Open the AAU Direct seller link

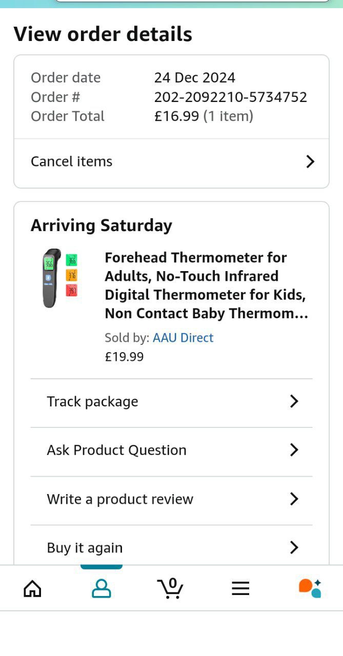(x=183, y=338)
